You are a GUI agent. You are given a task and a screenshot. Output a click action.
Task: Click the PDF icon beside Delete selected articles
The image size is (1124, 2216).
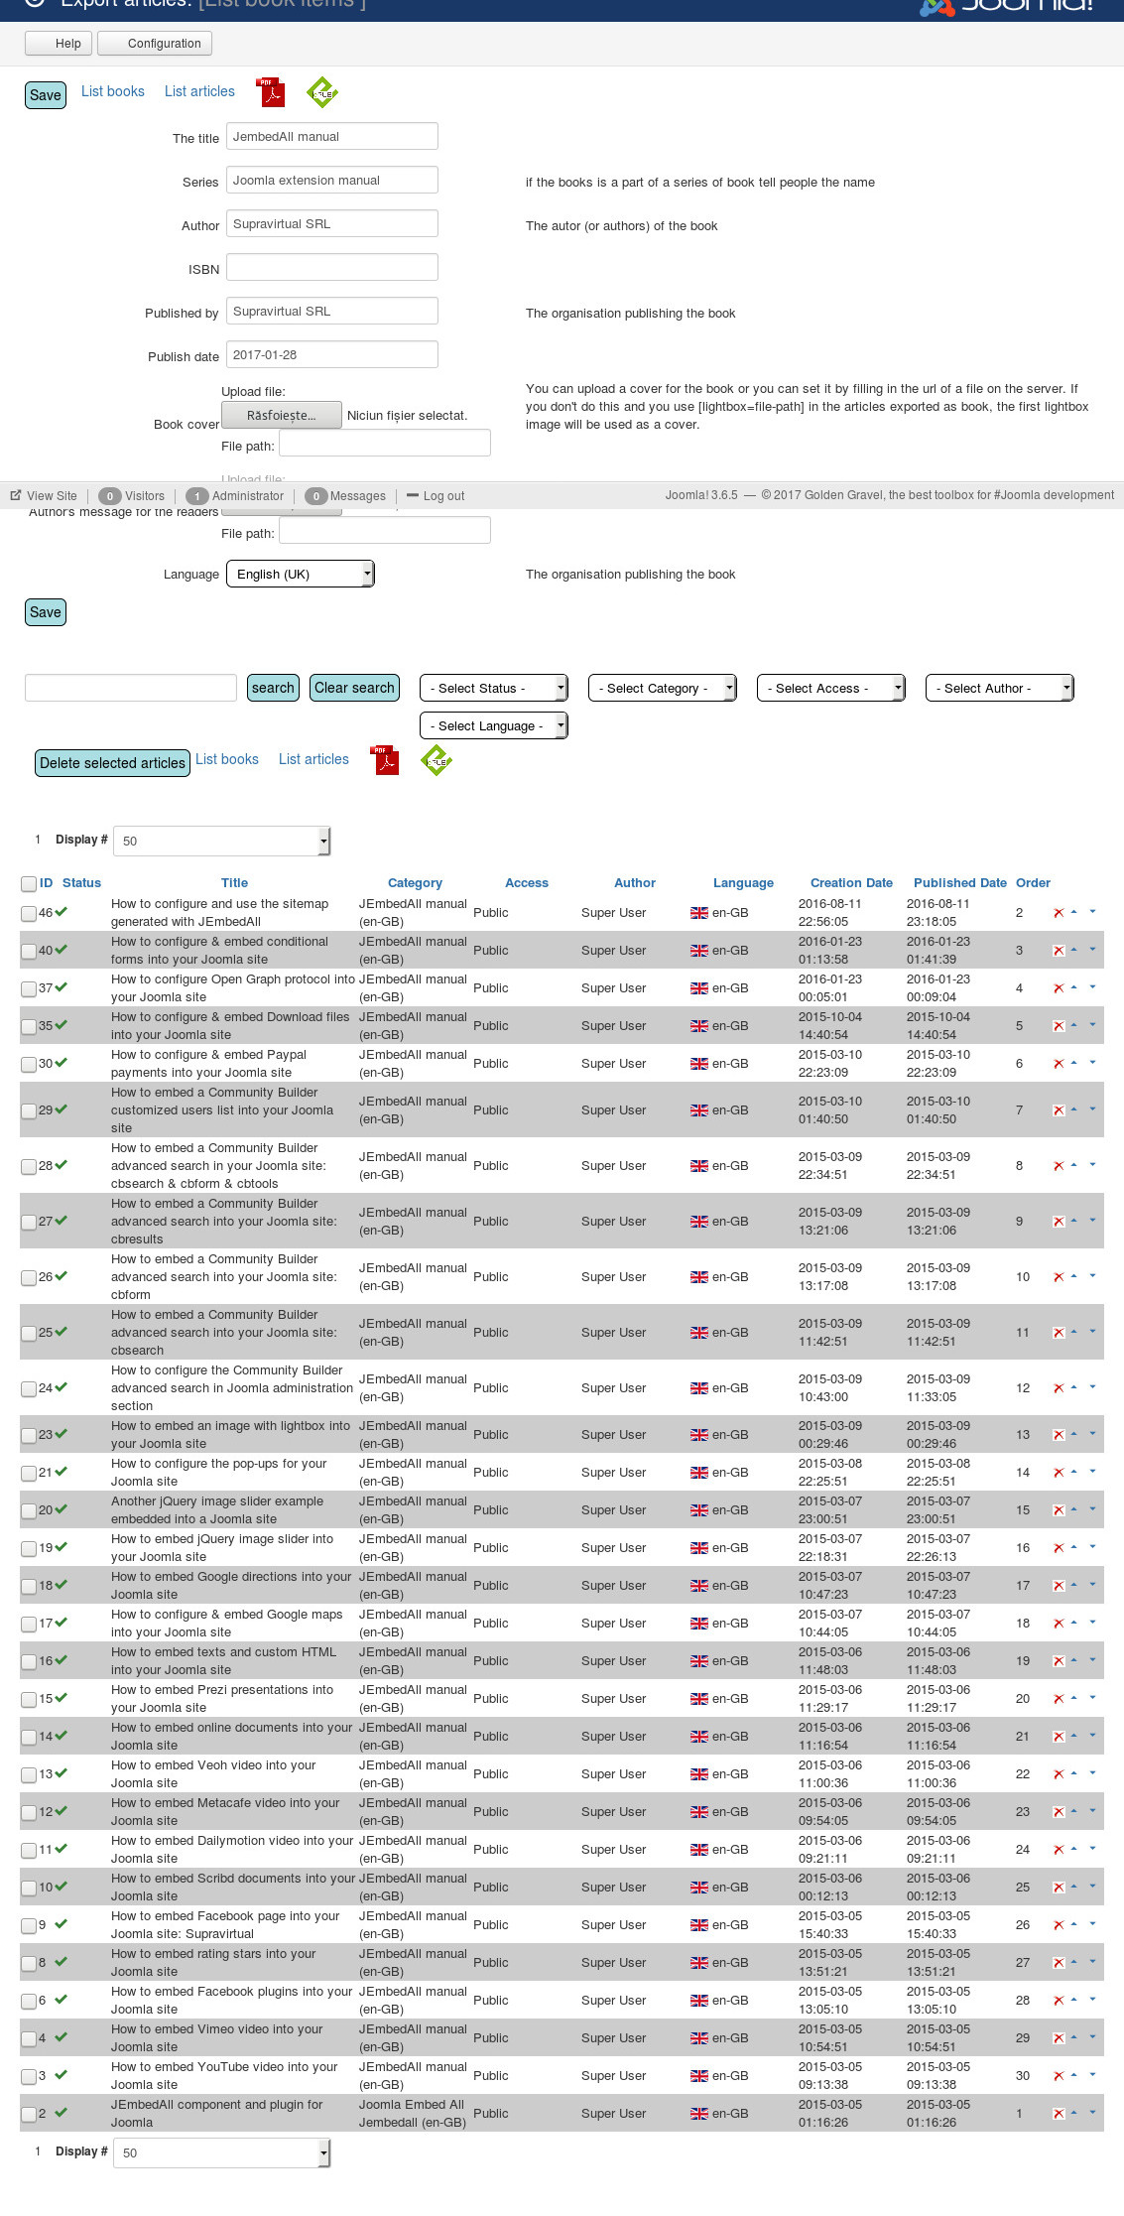[384, 760]
